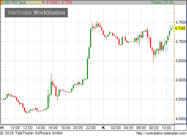Click the 2018 TeleTrader Software GmbH copyright
187x136 pixels.
pos(31,133)
